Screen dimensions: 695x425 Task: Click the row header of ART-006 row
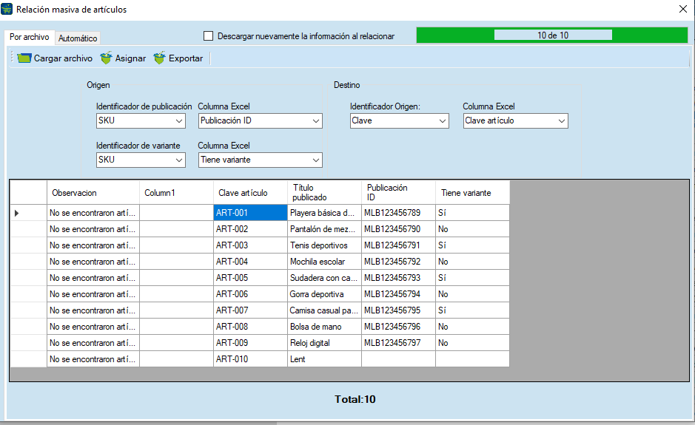point(28,294)
